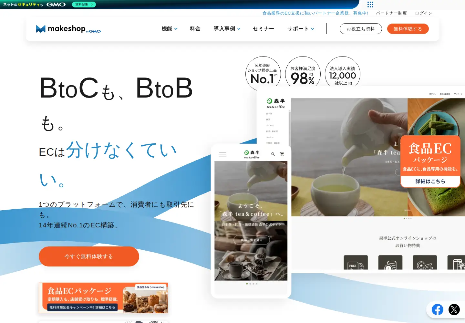
Task: Click the 森半 tea&coffee logo in the desktop mockup
Action: click(276, 103)
